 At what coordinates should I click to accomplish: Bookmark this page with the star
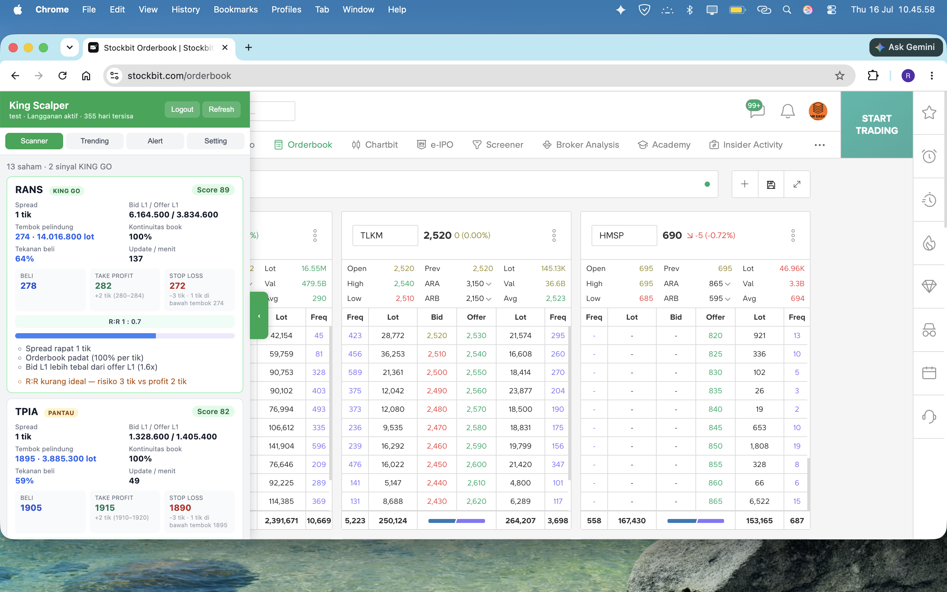839,76
